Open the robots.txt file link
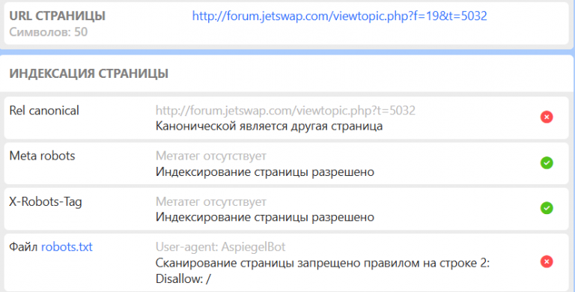Screen dimensions: 575x292 point(67,247)
